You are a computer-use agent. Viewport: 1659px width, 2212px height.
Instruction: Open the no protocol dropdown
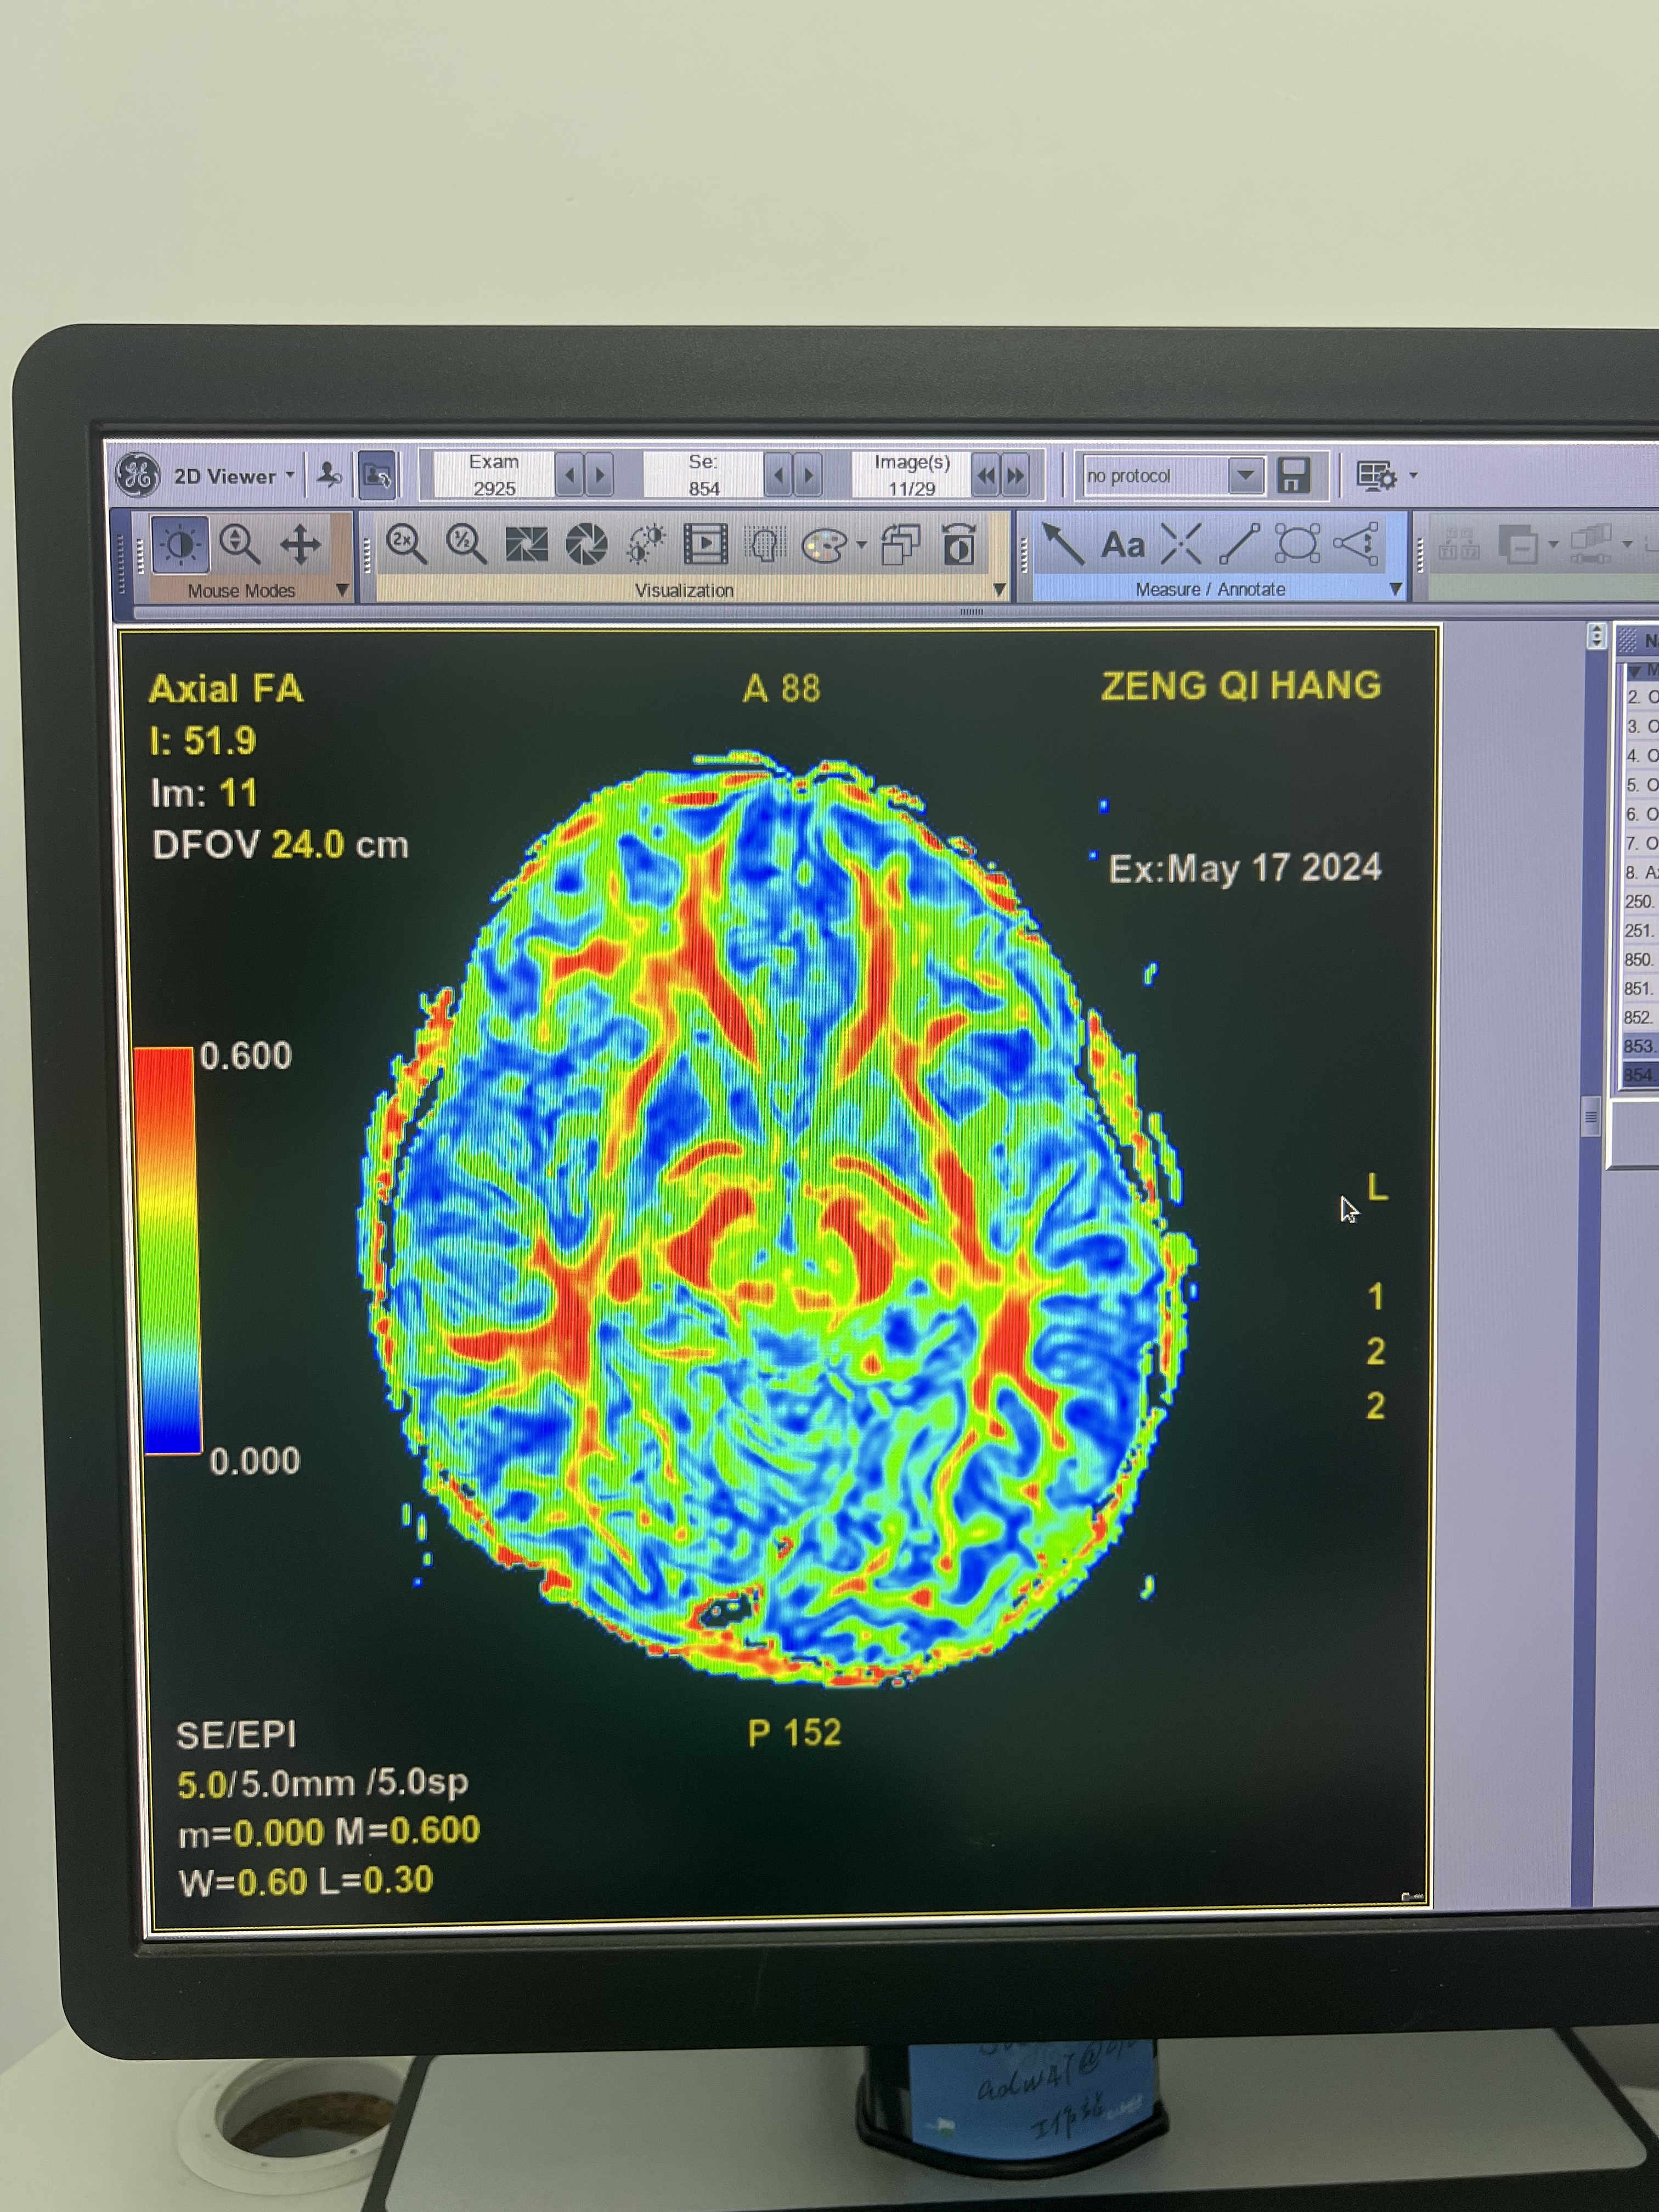point(1245,476)
